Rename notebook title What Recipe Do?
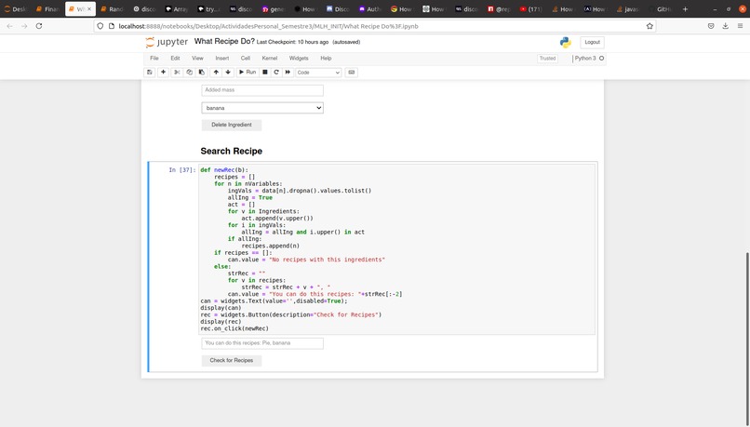The height and width of the screenshot is (427, 750). pyautogui.click(x=224, y=42)
